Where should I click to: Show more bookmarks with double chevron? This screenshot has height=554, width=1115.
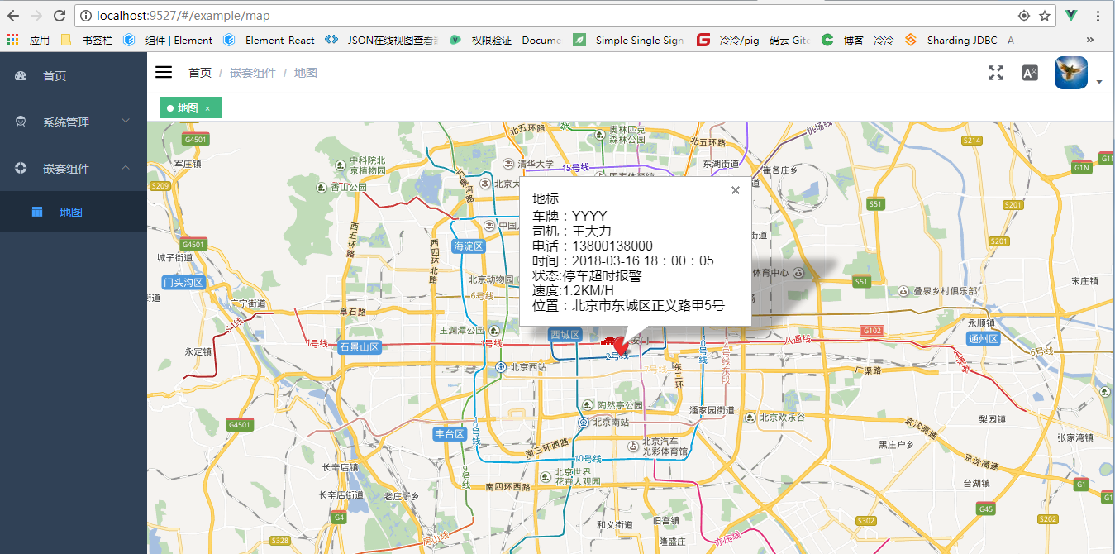pyautogui.click(x=1090, y=40)
